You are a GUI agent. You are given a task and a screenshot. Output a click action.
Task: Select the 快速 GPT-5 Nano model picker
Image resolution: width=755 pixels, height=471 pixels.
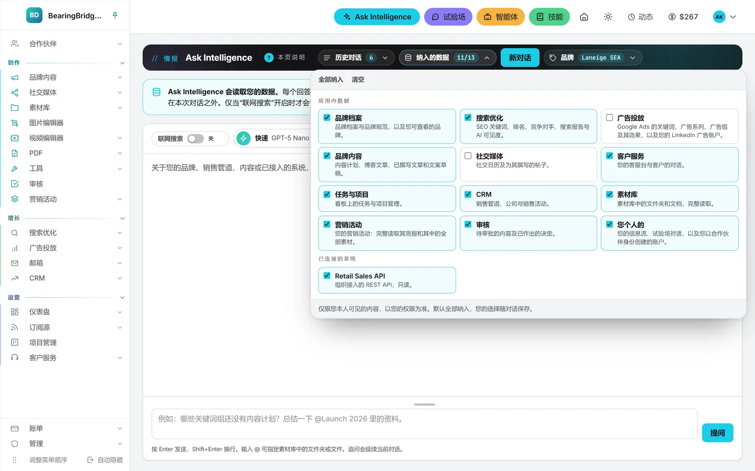pyautogui.click(x=273, y=138)
